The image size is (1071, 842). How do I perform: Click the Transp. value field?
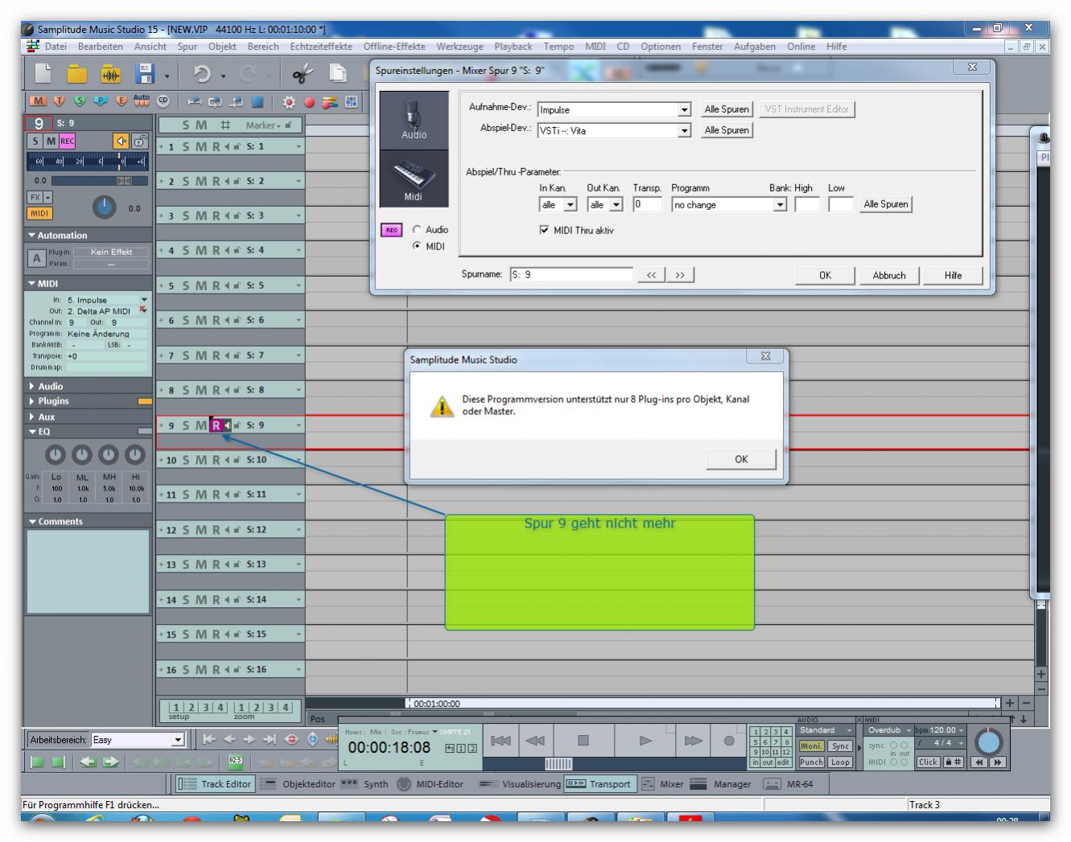pyautogui.click(x=648, y=205)
